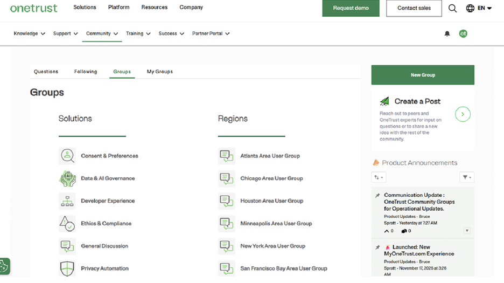Click the Data & AI Governance icon
The image size is (504, 283).
click(x=67, y=178)
